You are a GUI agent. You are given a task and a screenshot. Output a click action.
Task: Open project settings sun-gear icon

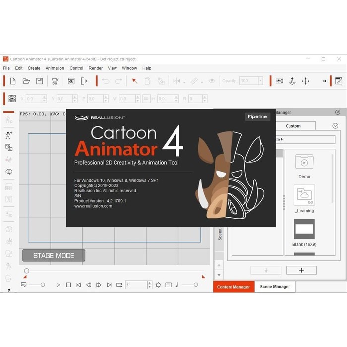tap(158, 285)
